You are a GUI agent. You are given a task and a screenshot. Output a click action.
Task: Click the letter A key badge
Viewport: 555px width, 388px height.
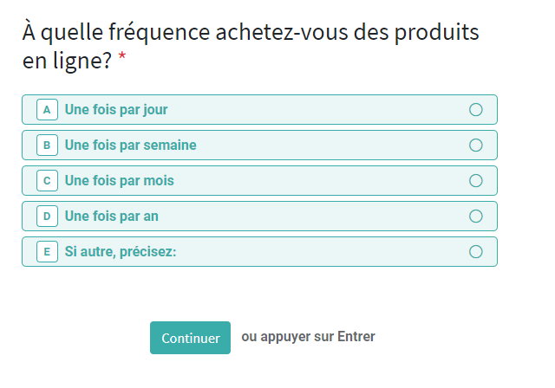[x=47, y=110]
